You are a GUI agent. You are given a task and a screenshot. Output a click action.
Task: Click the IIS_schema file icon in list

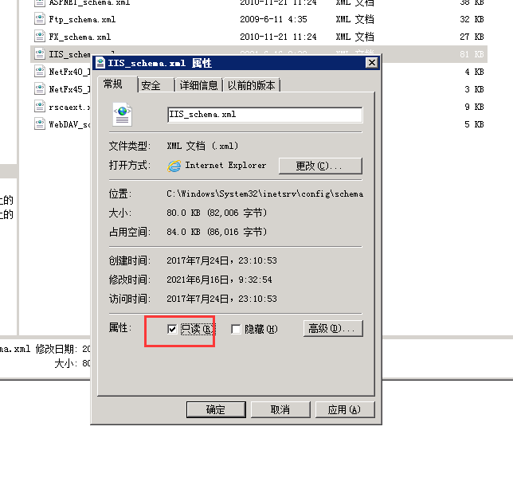[40, 53]
